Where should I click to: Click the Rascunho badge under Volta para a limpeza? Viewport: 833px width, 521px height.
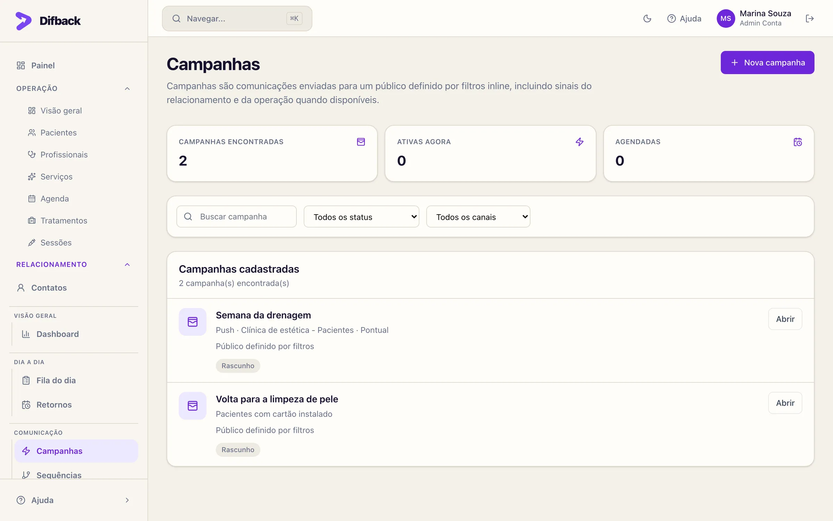(x=238, y=450)
